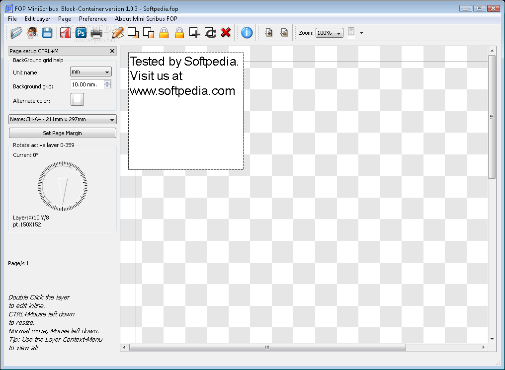Export to PDF with the red Acrobat icon
This screenshot has width=505, height=370.
(x=66, y=32)
